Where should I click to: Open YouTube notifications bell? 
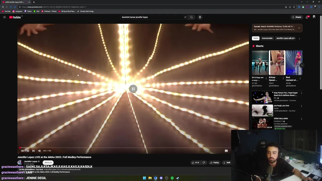pos(307,17)
